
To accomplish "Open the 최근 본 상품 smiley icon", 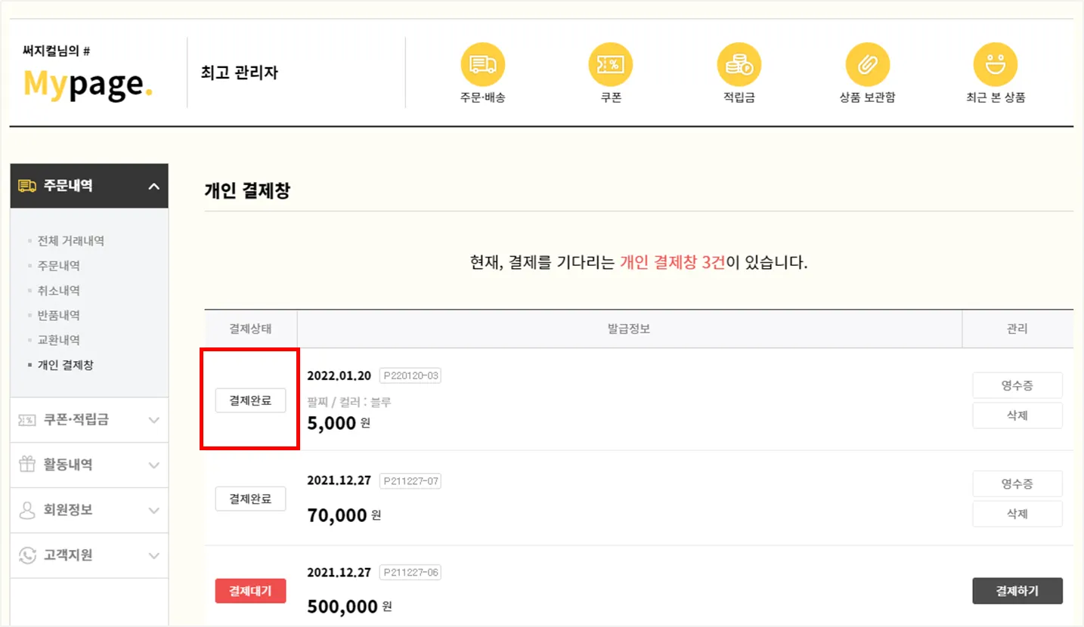I will 996,64.
